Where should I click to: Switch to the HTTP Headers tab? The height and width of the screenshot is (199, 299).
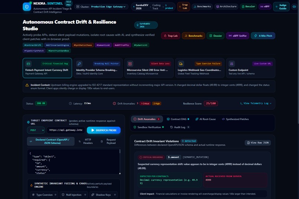[x=86, y=141]
